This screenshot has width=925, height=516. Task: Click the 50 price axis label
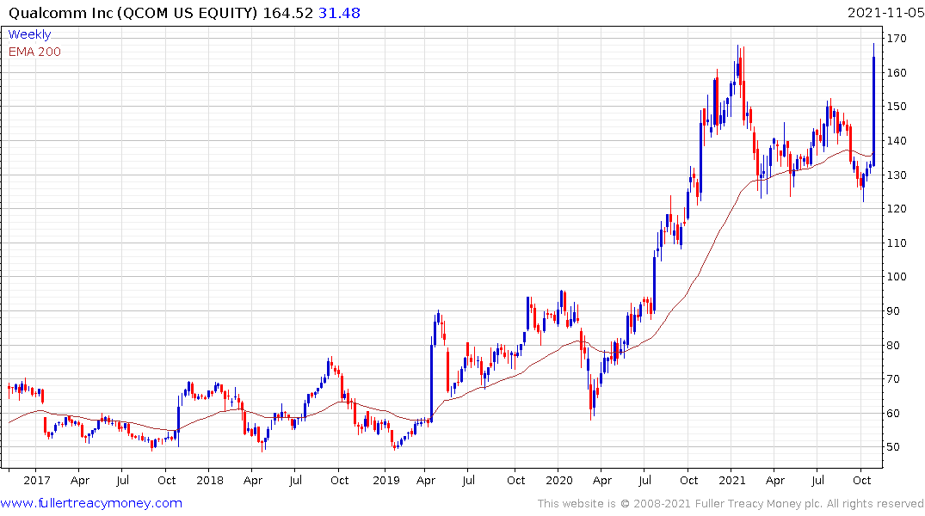(x=893, y=447)
